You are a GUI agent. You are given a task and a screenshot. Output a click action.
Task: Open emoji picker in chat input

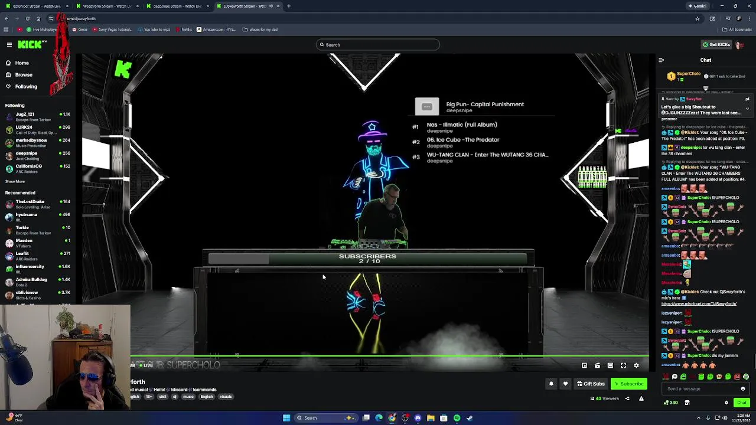(743, 389)
